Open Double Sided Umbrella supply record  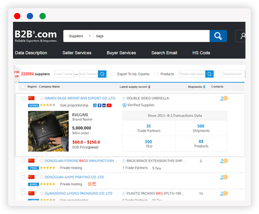[149, 98]
